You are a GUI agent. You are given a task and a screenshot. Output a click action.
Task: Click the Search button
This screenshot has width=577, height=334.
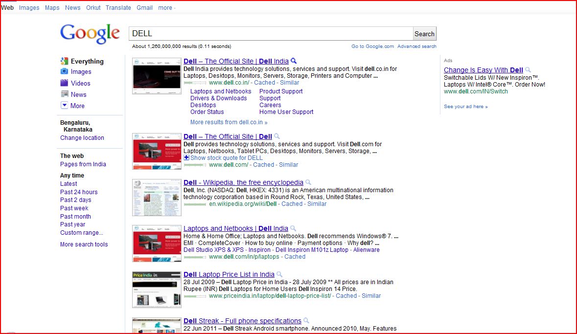(x=424, y=34)
